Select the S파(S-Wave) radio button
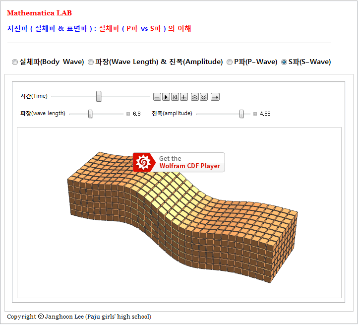This screenshot has height=325, width=358. (x=284, y=62)
